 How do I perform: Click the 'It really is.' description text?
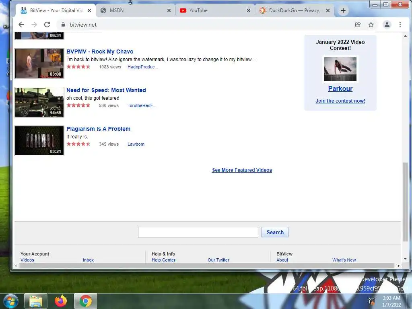tap(77, 137)
